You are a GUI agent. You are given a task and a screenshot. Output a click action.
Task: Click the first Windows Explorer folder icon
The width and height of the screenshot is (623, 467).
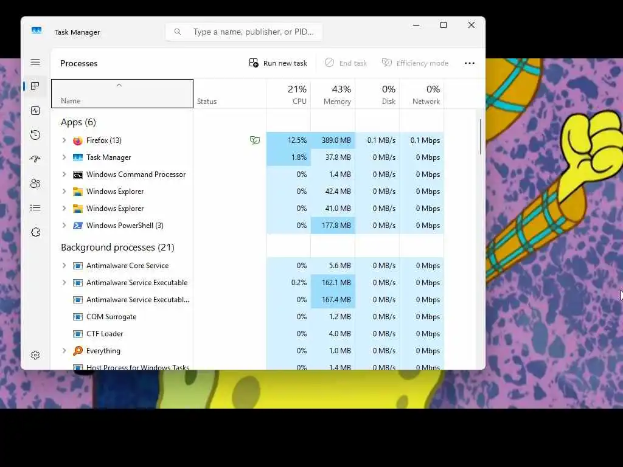(x=78, y=192)
